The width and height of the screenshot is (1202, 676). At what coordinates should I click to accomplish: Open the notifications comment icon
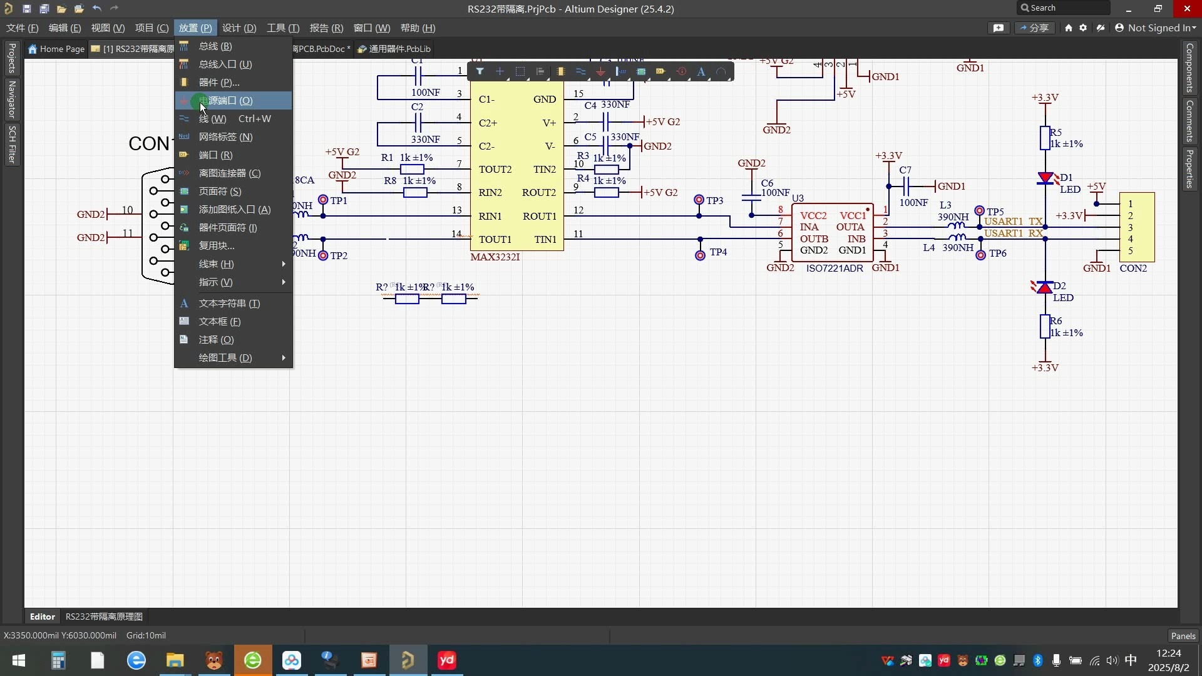999,28
